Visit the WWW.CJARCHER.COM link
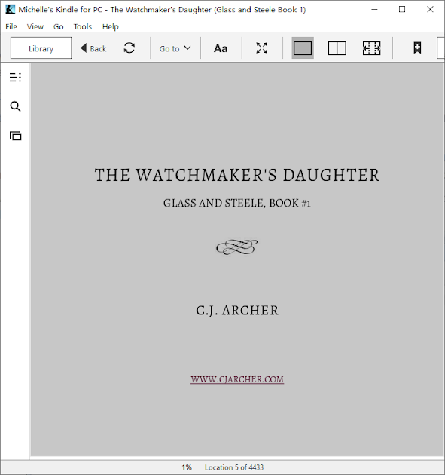This screenshot has width=445, height=475. (237, 379)
